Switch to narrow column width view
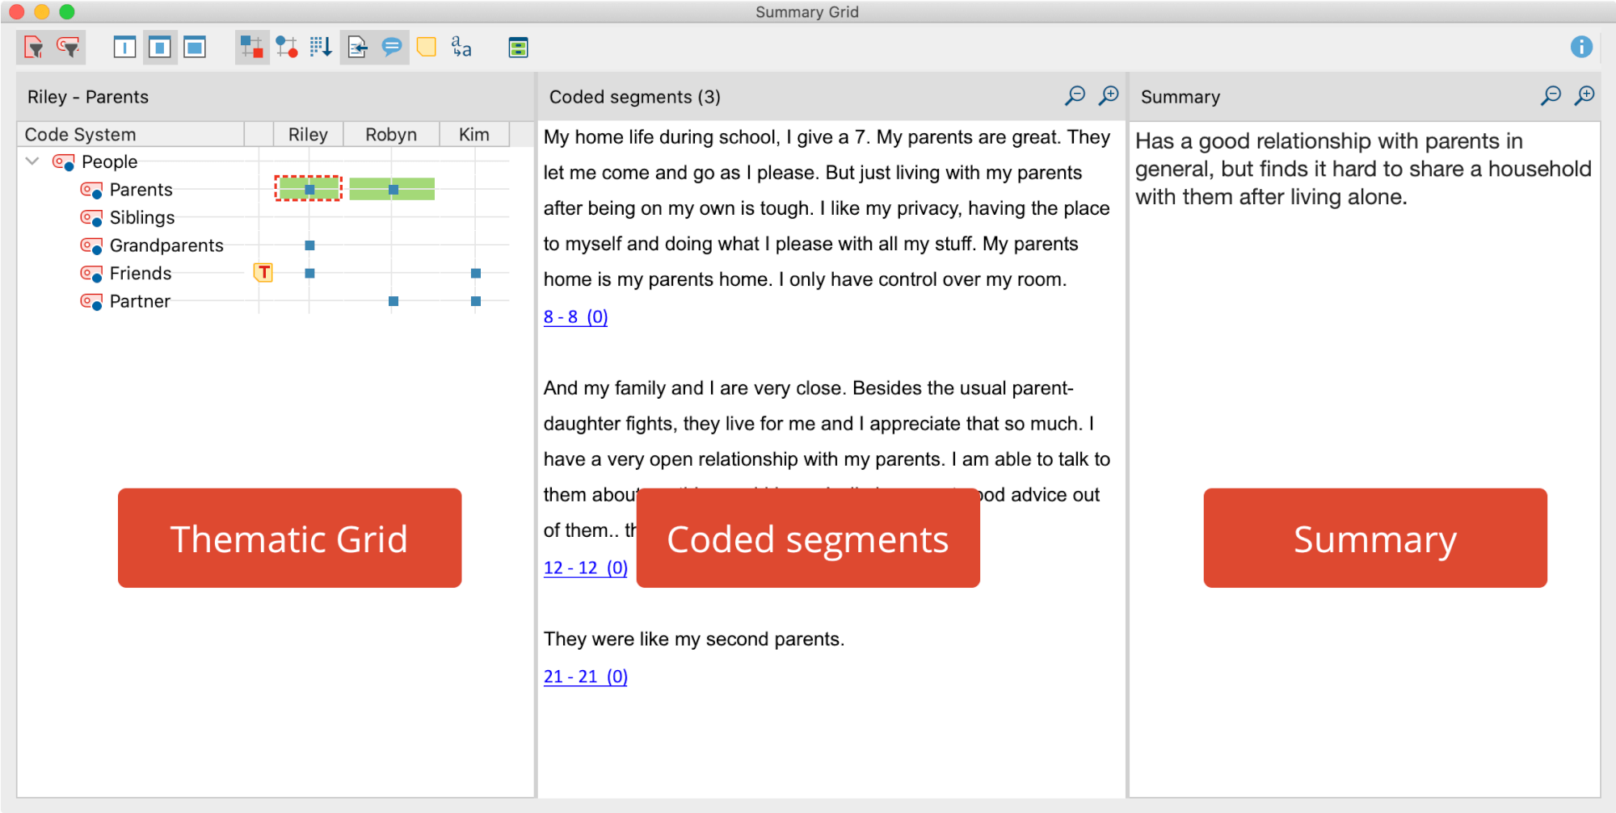This screenshot has height=813, width=1616. (x=124, y=48)
